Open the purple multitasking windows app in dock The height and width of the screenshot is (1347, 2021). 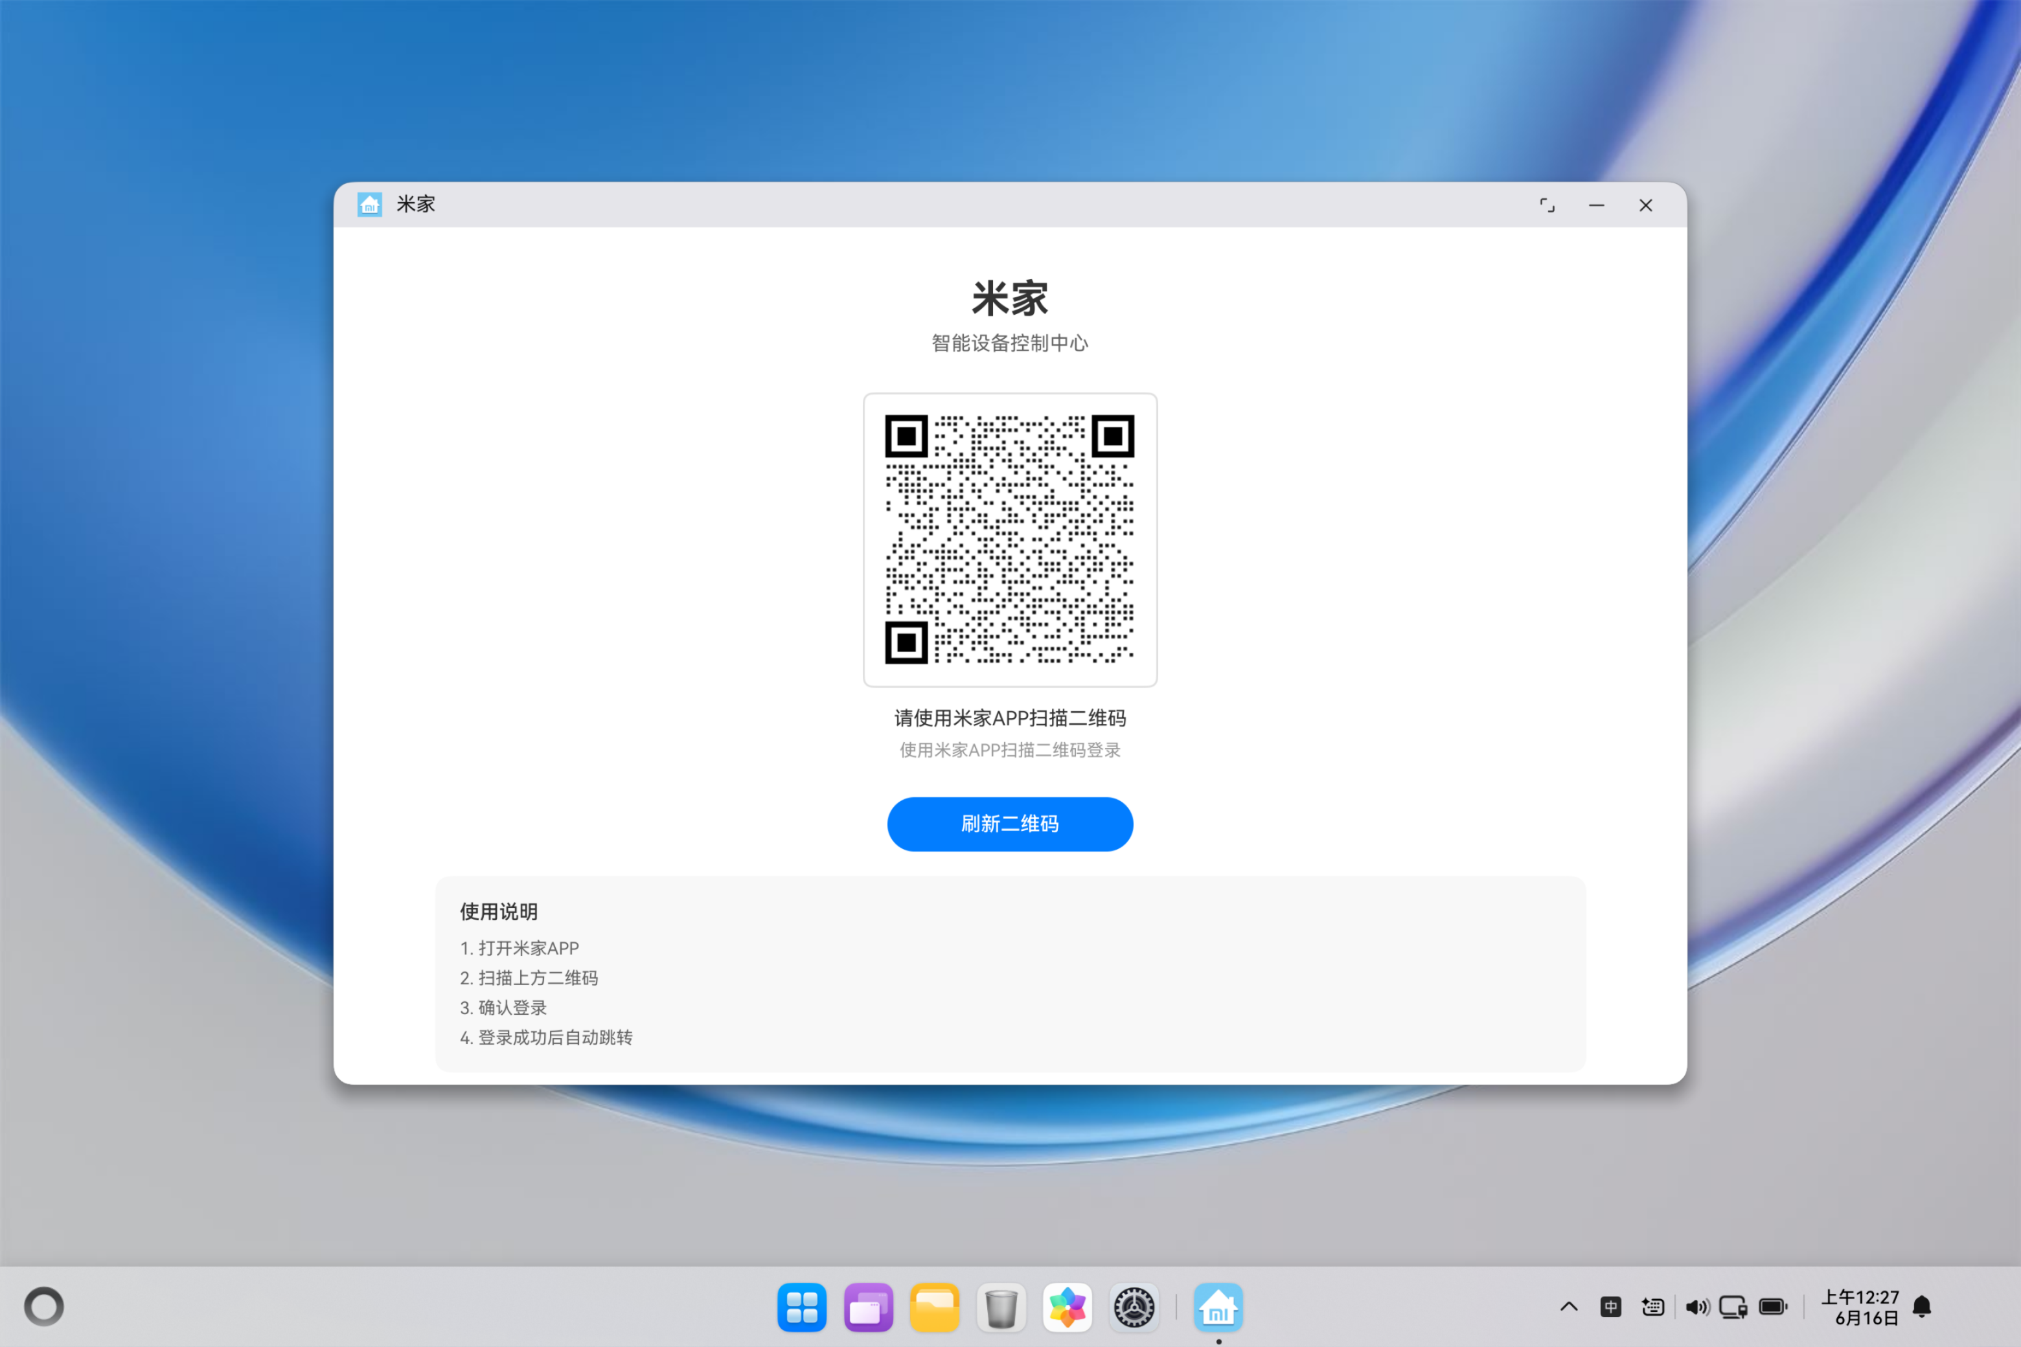868,1307
